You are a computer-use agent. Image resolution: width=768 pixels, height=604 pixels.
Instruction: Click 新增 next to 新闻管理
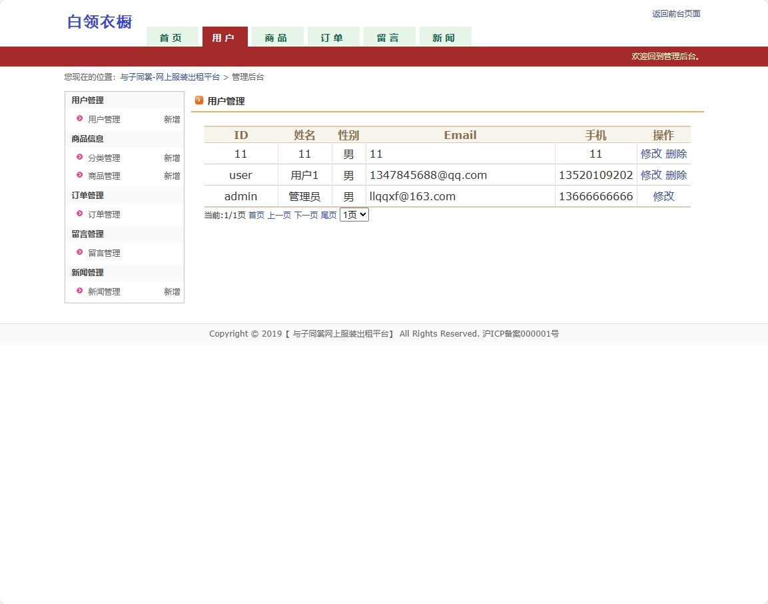point(171,291)
